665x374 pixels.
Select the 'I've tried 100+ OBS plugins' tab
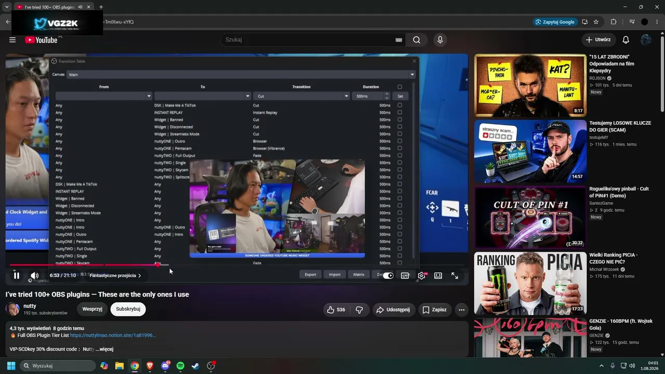click(53, 7)
